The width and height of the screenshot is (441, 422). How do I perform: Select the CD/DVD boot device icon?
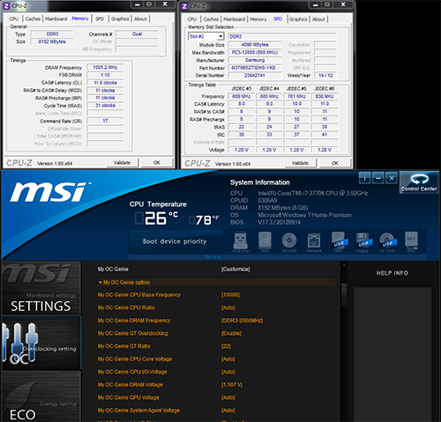click(289, 242)
